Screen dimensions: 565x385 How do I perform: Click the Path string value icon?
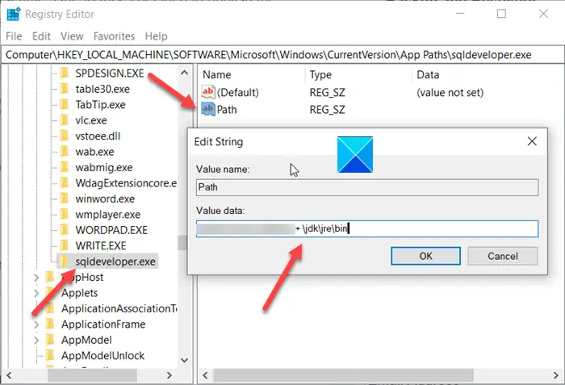coord(208,109)
